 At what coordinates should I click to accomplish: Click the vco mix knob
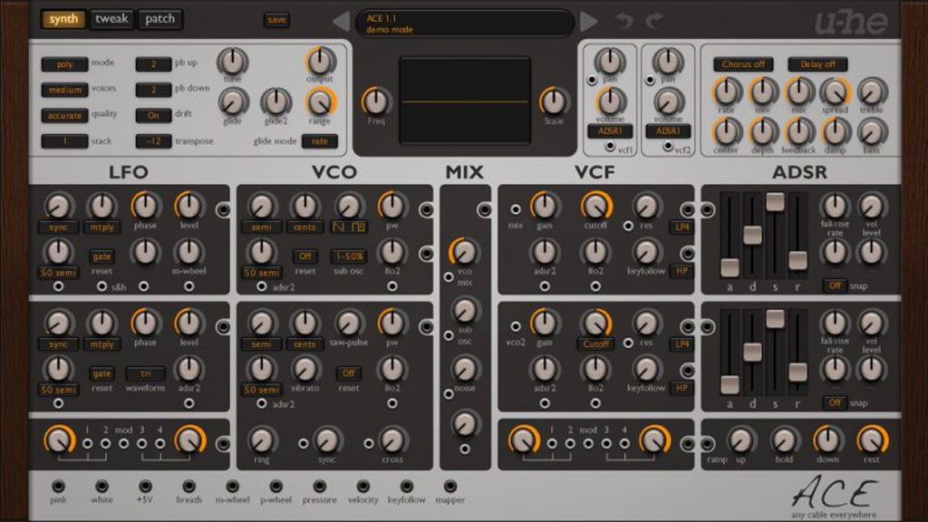(465, 252)
